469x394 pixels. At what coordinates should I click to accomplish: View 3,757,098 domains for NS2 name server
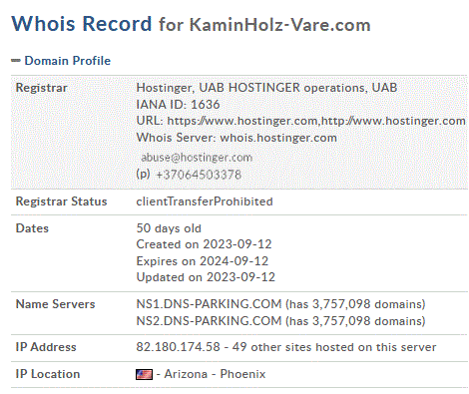point(368,321)
